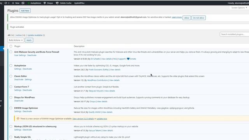Open Classic Editor Settings link
This screenshot has width=249, height=140.
(28, 79)
